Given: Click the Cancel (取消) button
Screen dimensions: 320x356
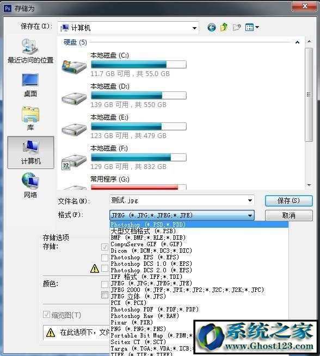Looking at the screenshot, I should pyautogui.click(x=288, y=215).
